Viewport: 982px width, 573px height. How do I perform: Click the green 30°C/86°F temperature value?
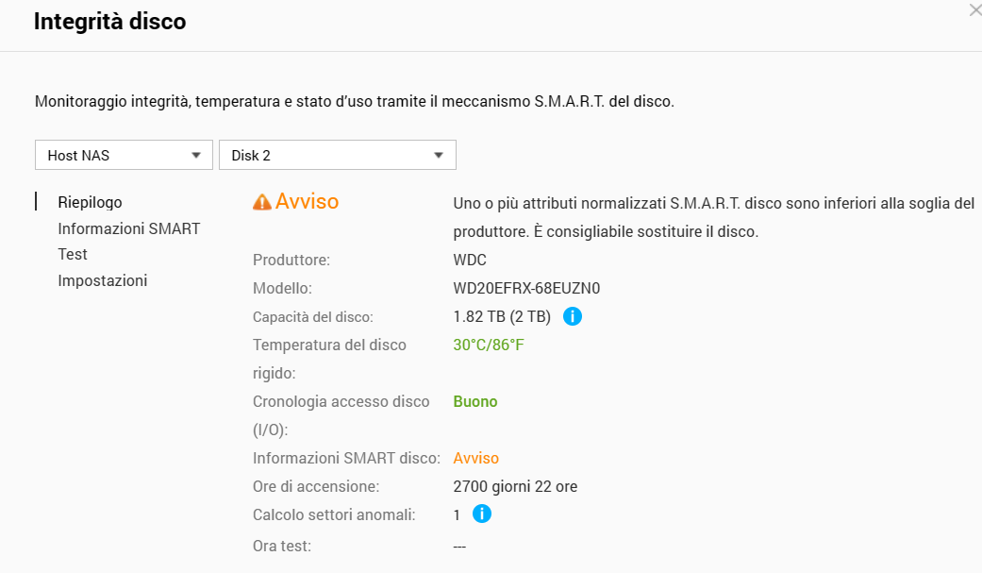click(488, 345)
